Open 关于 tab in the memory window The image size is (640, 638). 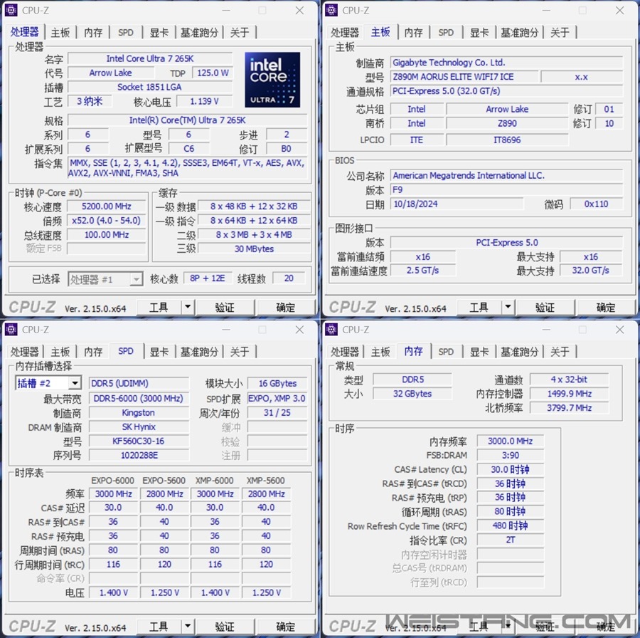[x=560, y=352]
